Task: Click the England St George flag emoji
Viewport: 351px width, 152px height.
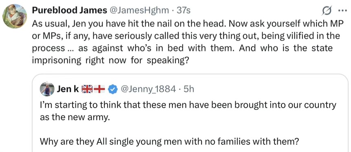Action: (99, 89)
